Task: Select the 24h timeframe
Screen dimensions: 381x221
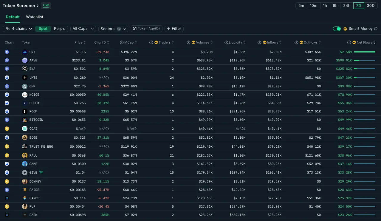Action: click(x=347, y=6)
